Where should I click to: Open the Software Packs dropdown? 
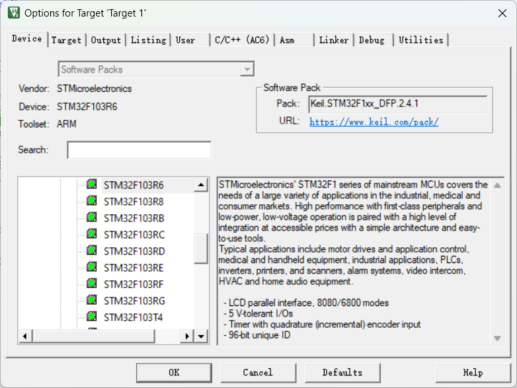tap(247, 69)
